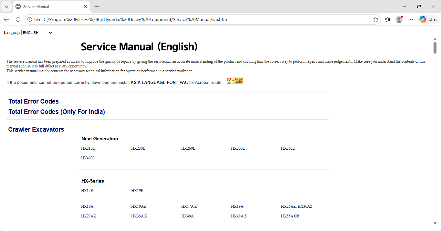Restore down the browser window

coord(419,6)
